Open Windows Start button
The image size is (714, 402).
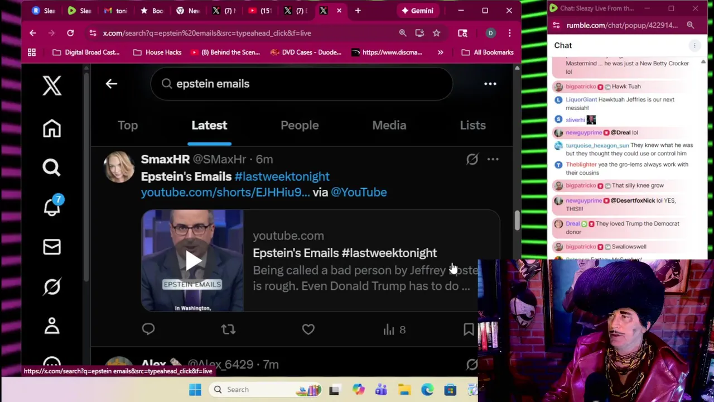(195, 390)
